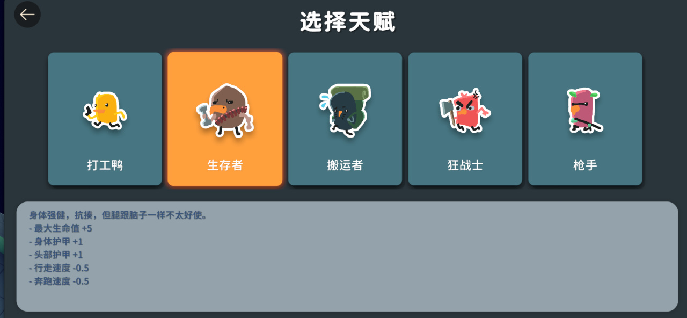Choose the brown duck with ammo belt
Viewport: 687px width, 318px height.
(x=225, y=110)
